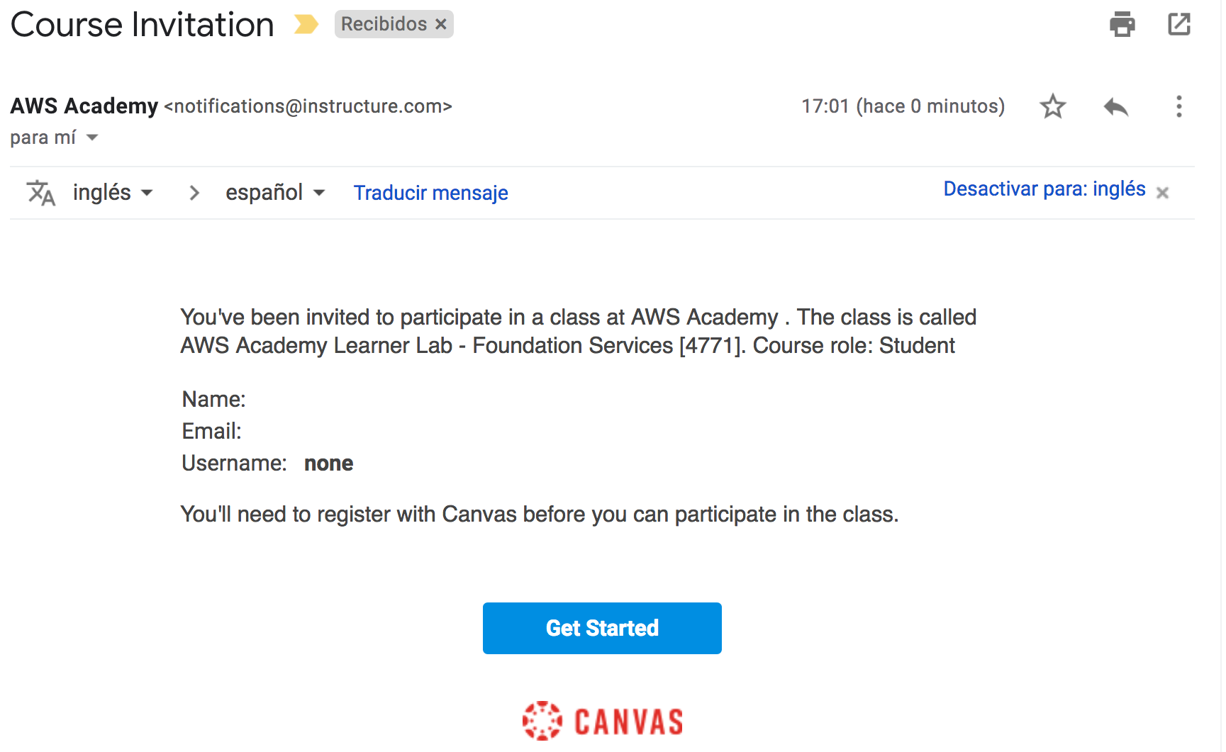Click the Traducir mensaje link
1226x752 pixels.
coord(430,193)
